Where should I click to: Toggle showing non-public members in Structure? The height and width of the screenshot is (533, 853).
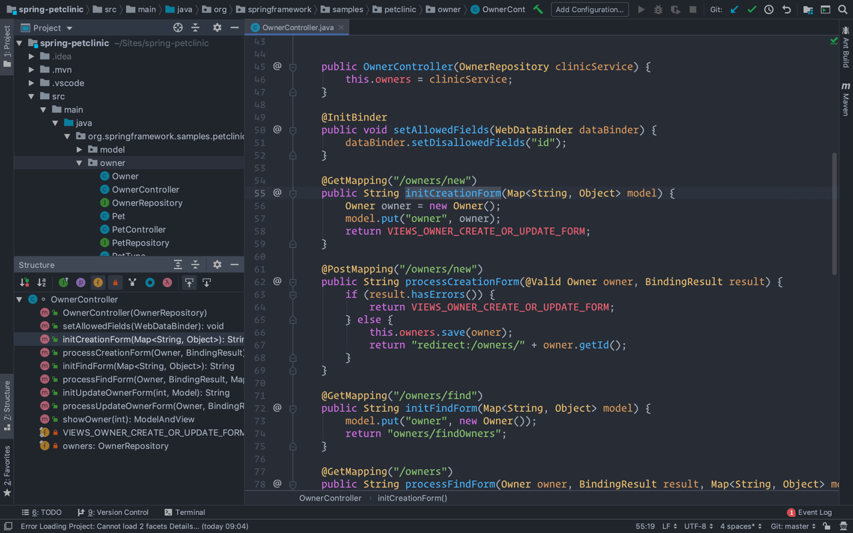coord(115,282)
